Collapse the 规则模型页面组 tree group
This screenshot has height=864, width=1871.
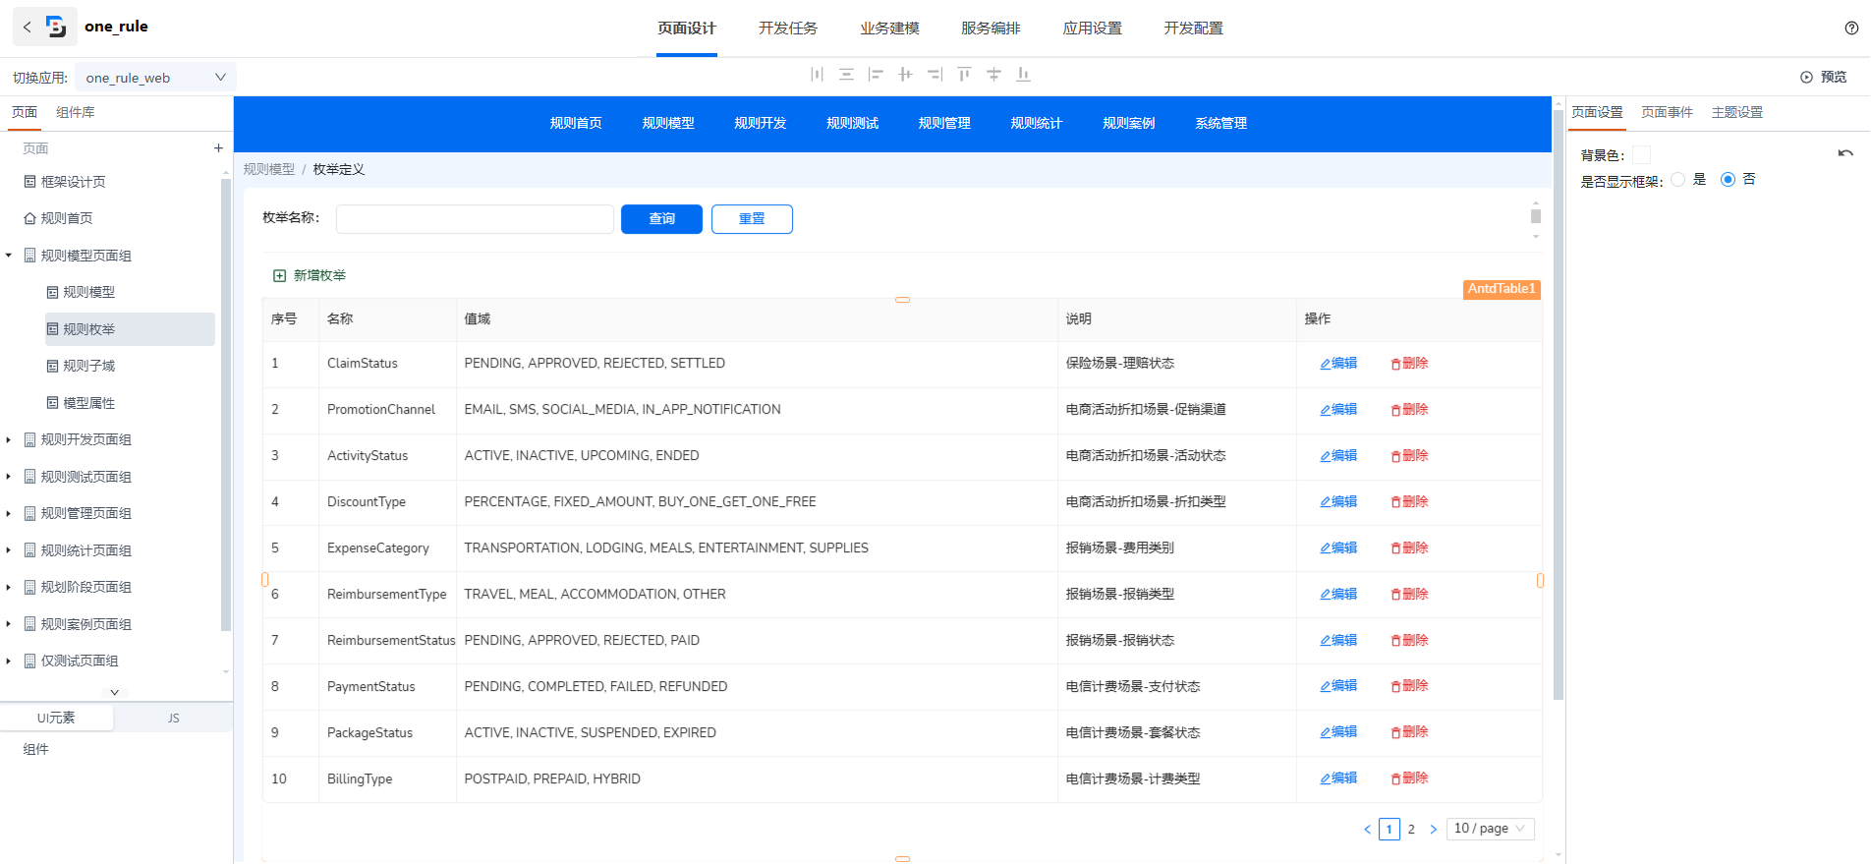[9, 256]
